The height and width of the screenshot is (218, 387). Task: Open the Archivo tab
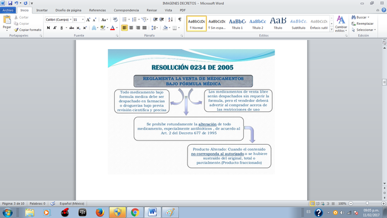pos(8,10)
